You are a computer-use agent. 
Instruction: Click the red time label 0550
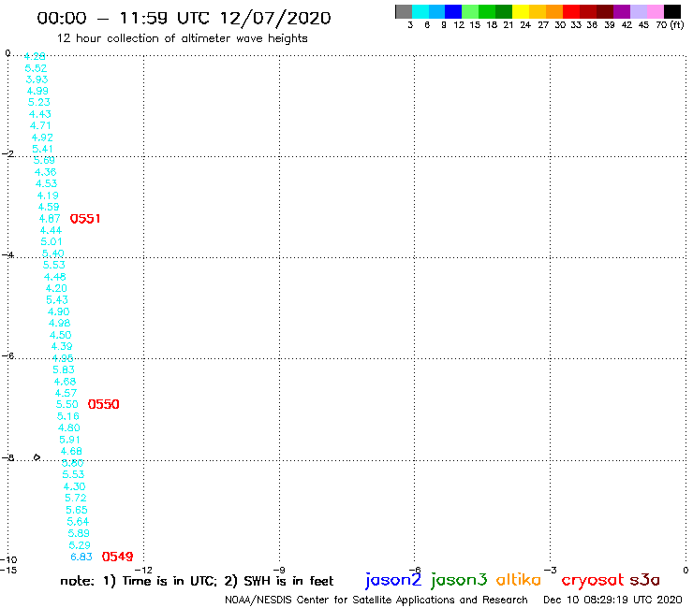[103, 404]
